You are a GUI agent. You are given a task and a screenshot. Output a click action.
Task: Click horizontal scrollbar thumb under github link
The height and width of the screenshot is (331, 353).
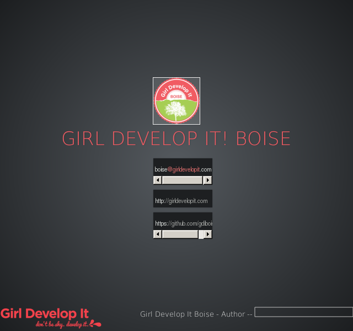pyautogui.click(x=180, y=234)
